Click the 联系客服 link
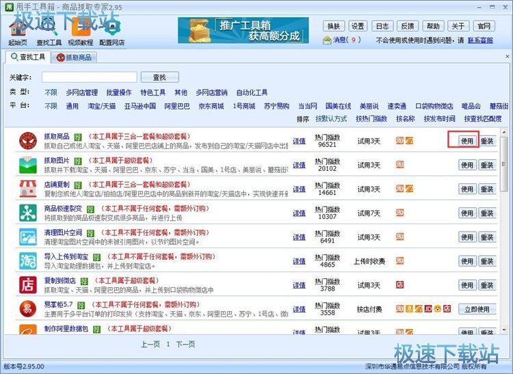 [480, 40]
